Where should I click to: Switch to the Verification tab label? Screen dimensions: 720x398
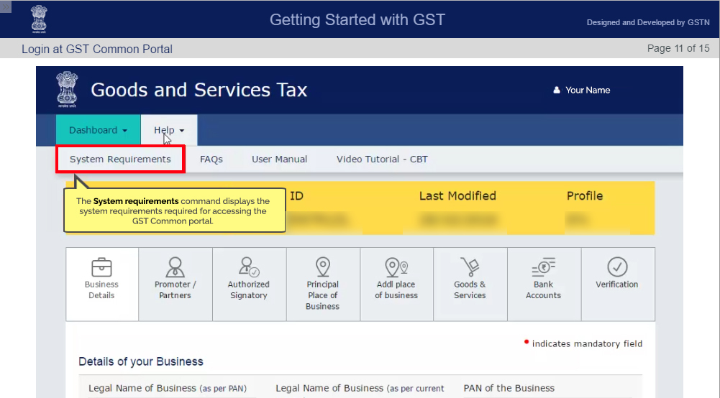[617, 284]
